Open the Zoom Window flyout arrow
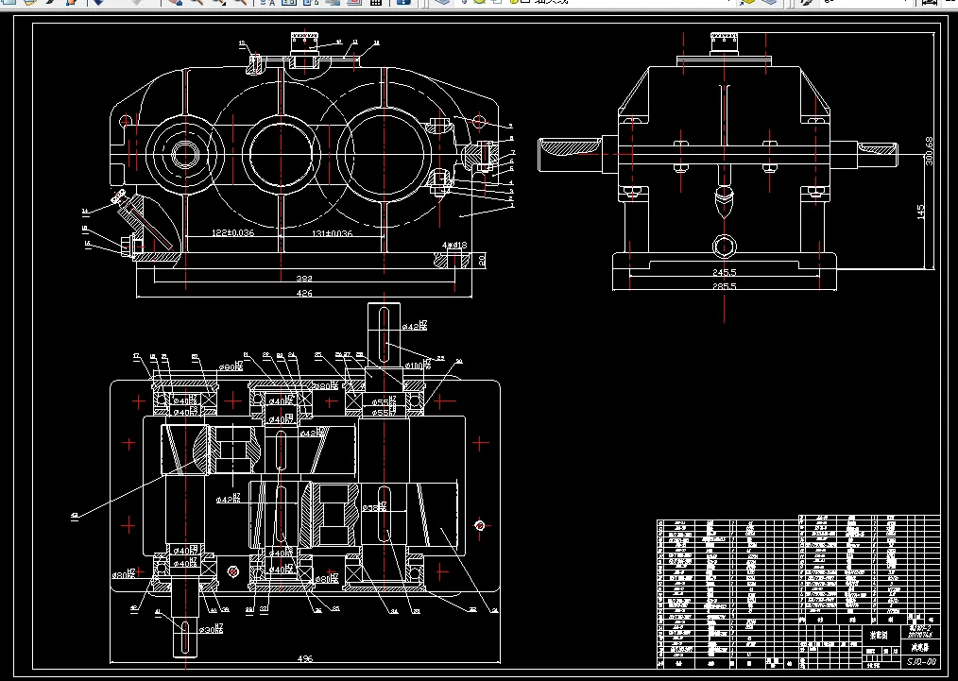958x681 pixels. coord(225,3)
